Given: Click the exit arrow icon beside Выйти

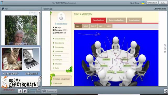Looking at the screenshot, I should coord(54,68).
